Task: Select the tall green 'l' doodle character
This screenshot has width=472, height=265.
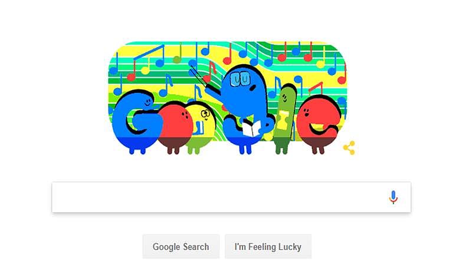Action: pos(284,120)
